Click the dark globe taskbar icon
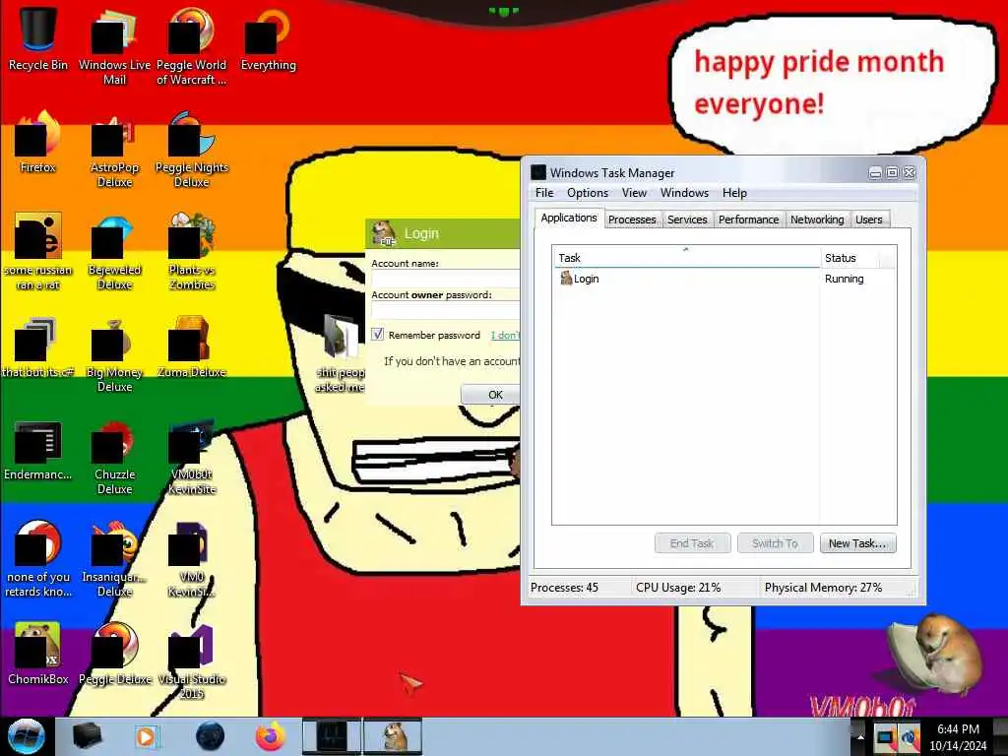This screenshot has width=1008, height=756. (210, 736)
